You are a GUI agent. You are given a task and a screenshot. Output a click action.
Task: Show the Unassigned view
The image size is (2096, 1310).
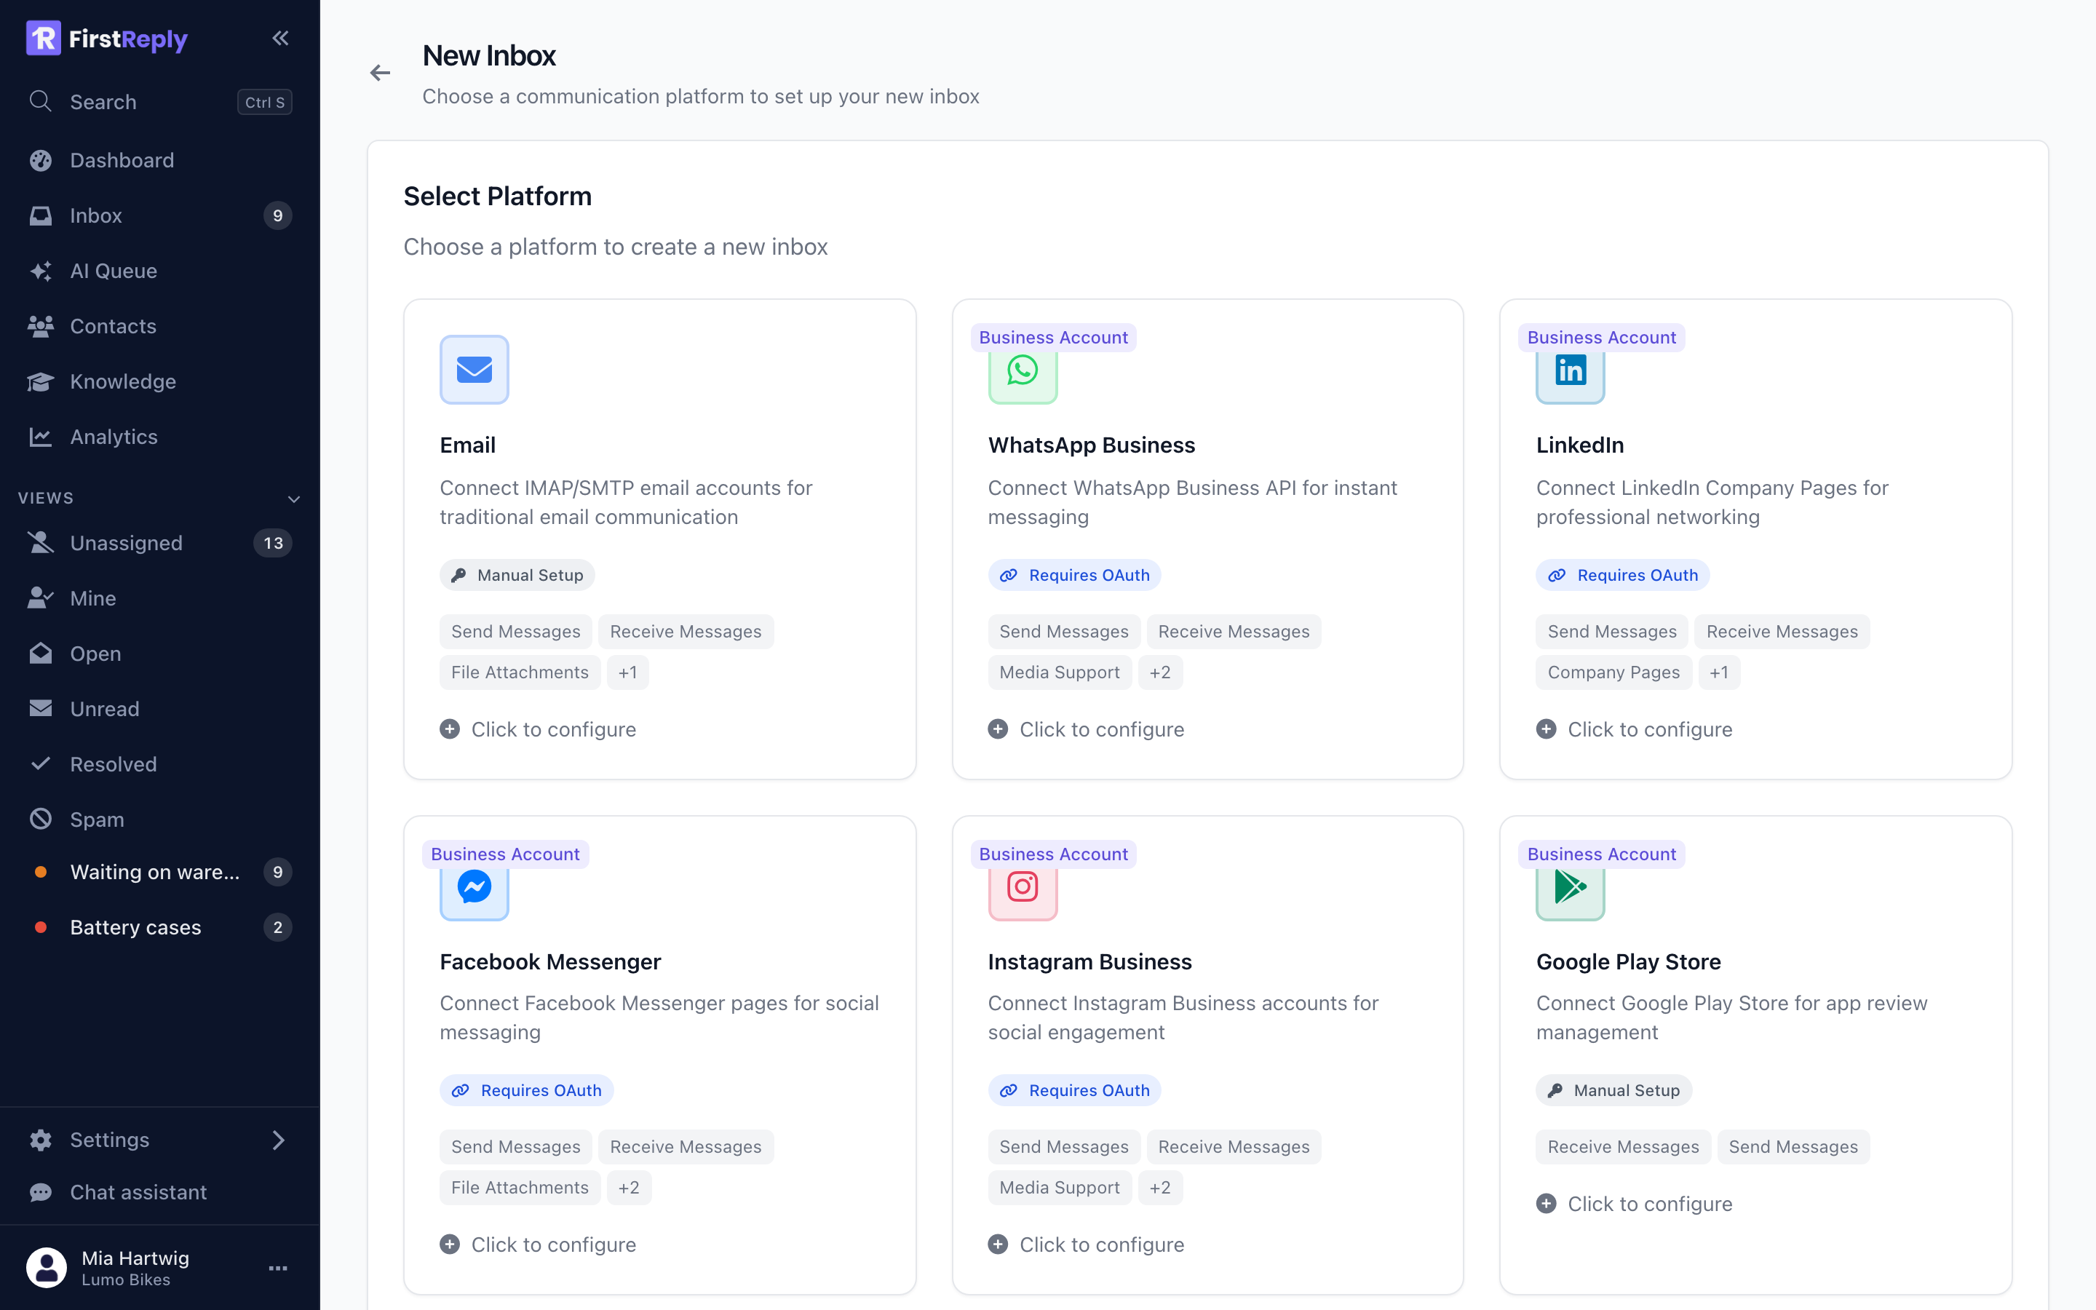[x=160, y=543]
